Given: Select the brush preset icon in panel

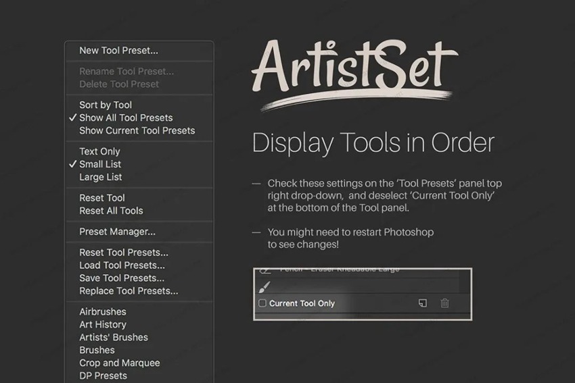Looking at the screenshot, I should coord(264,286).
